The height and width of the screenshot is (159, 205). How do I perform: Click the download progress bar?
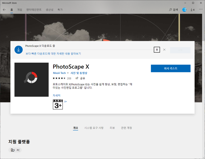point(89,50)
